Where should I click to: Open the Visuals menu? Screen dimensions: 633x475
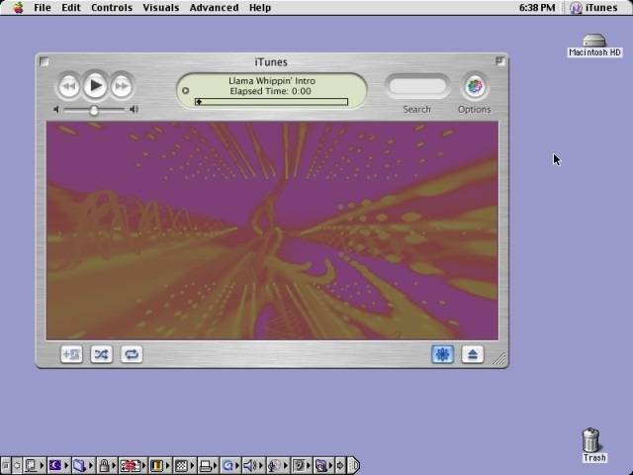coord(160,7)
